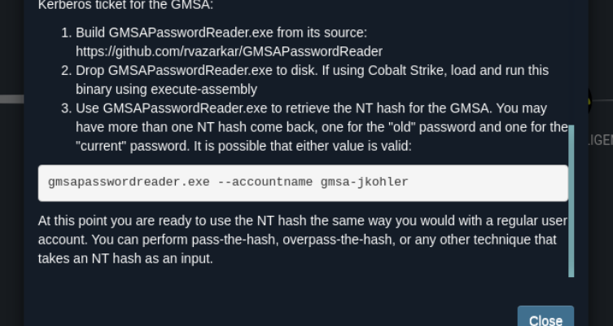
Task: Click the word "execute-assembly" in step 2
Action: pyautogui.click(x=211, y=89)
